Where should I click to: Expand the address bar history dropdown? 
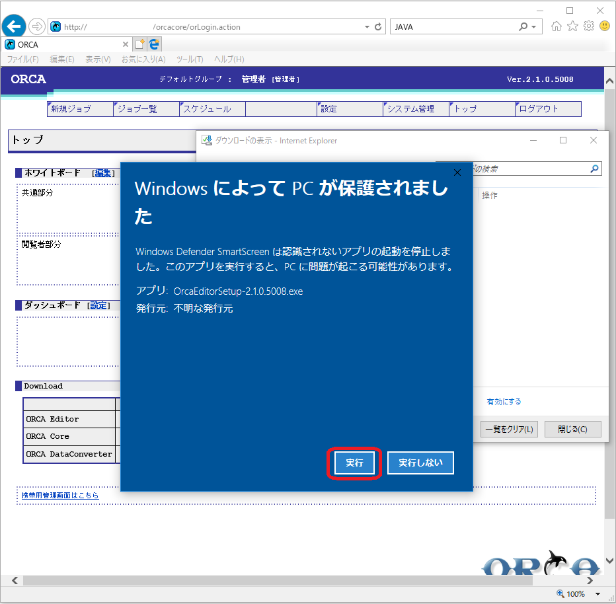[367, 26]
